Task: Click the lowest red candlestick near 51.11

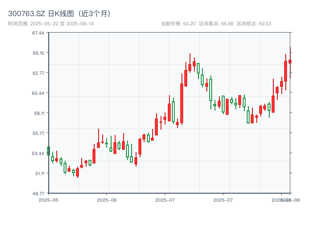Action: (x=77, y=172)
